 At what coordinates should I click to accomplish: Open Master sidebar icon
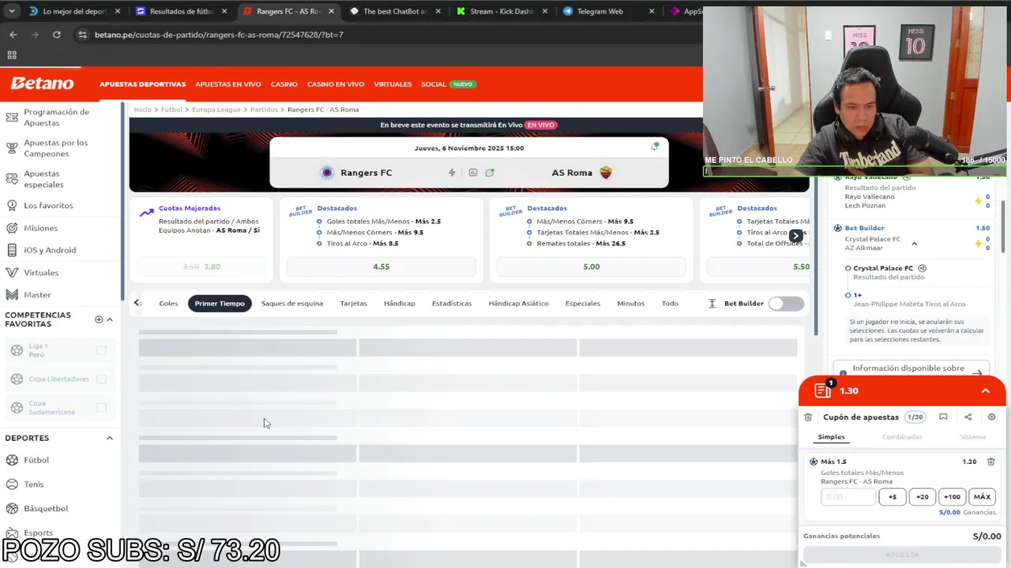pyautogui.click(x=12, y=294)
